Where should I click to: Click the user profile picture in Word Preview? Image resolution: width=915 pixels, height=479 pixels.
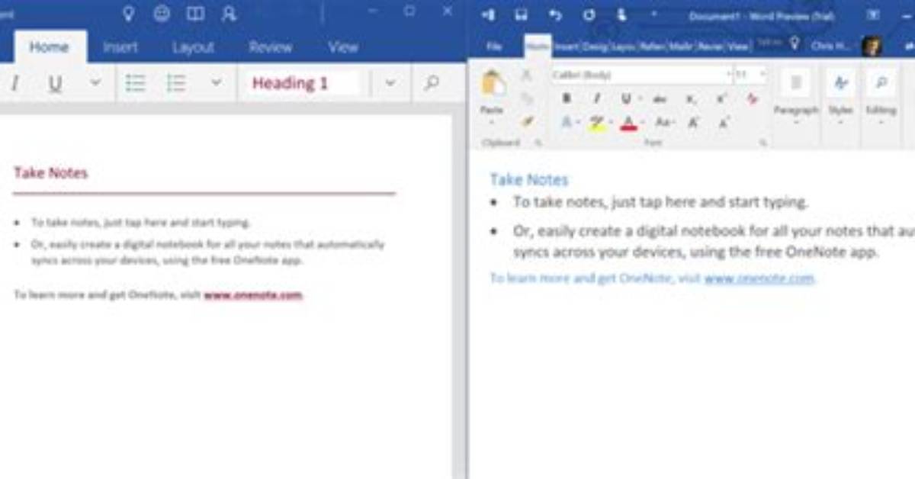point(872,46)
